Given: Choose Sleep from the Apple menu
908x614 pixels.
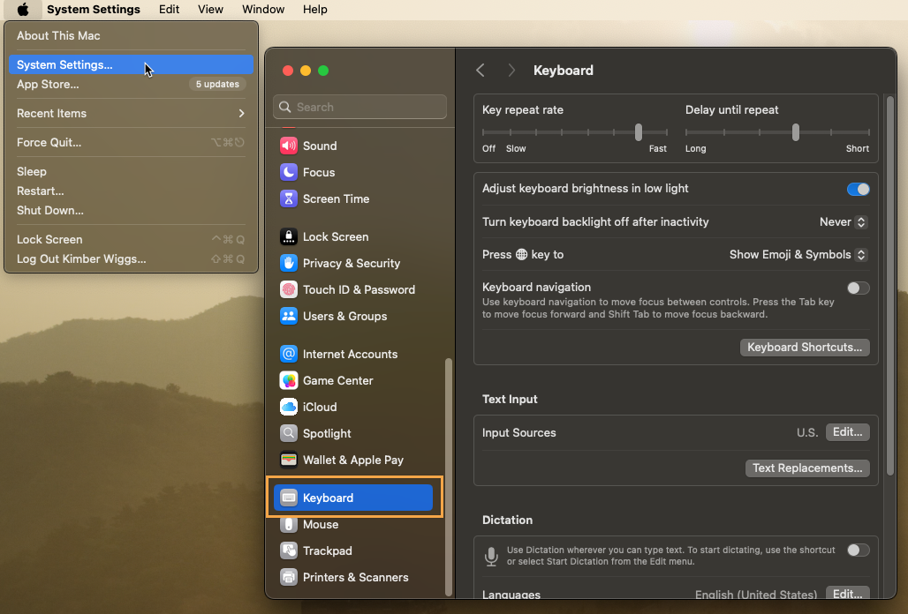Looking at the screenshot, I should (131, 172).
